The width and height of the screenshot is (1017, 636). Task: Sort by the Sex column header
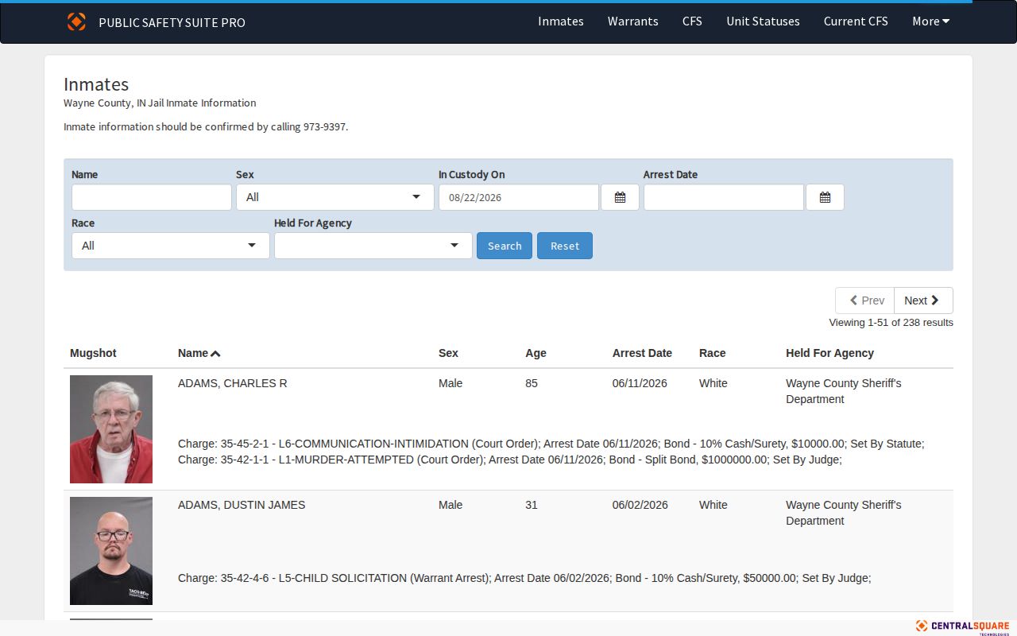coord(448,353)
